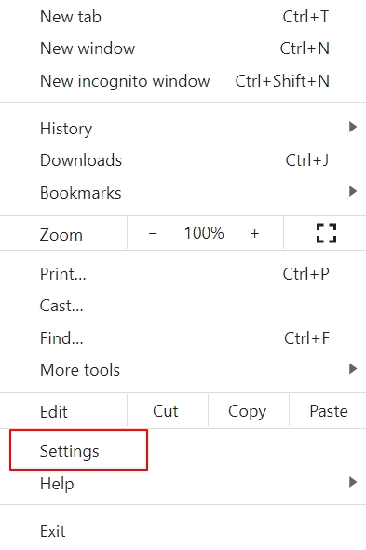Click the zoom out minus button
The image size is (366, 550).
click(153, 233)
